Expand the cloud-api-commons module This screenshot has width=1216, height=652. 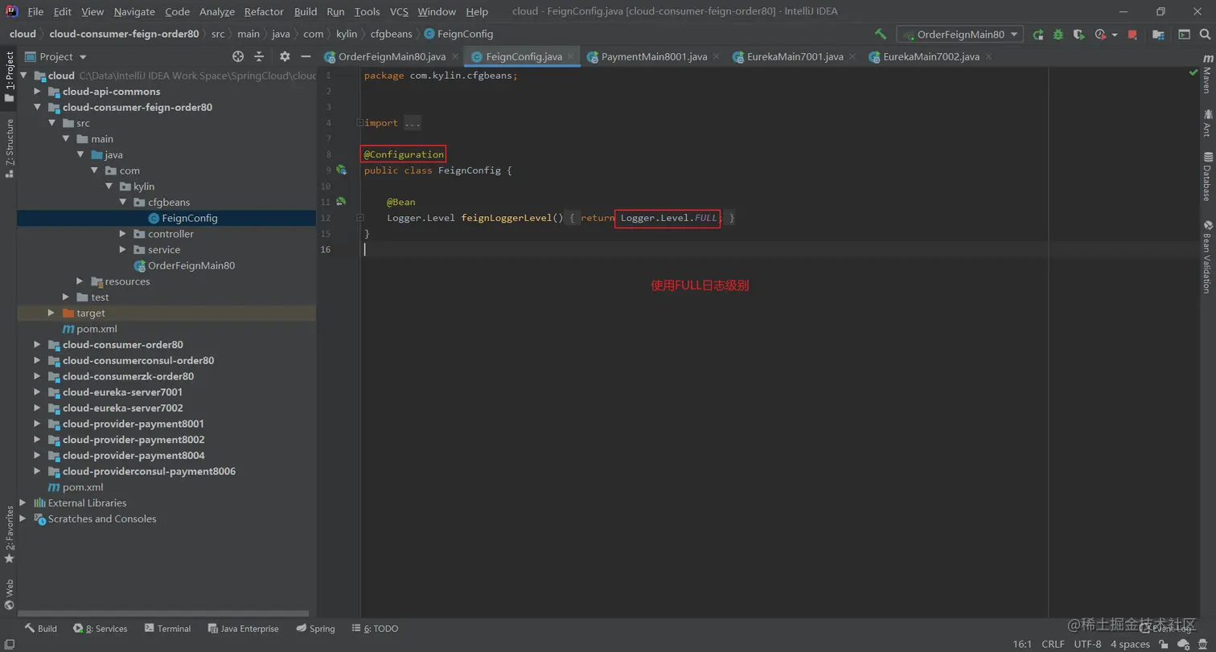pos(37,92)
